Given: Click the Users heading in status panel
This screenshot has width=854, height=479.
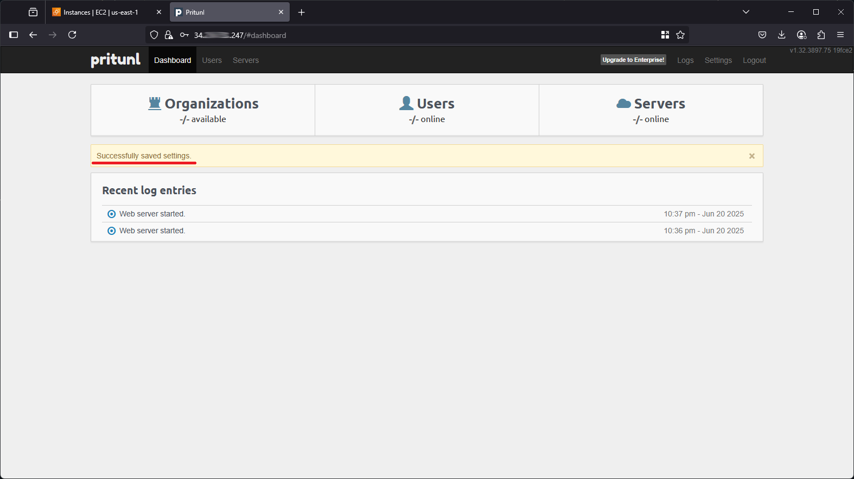Looking at the screenshot, I should 436,104.
